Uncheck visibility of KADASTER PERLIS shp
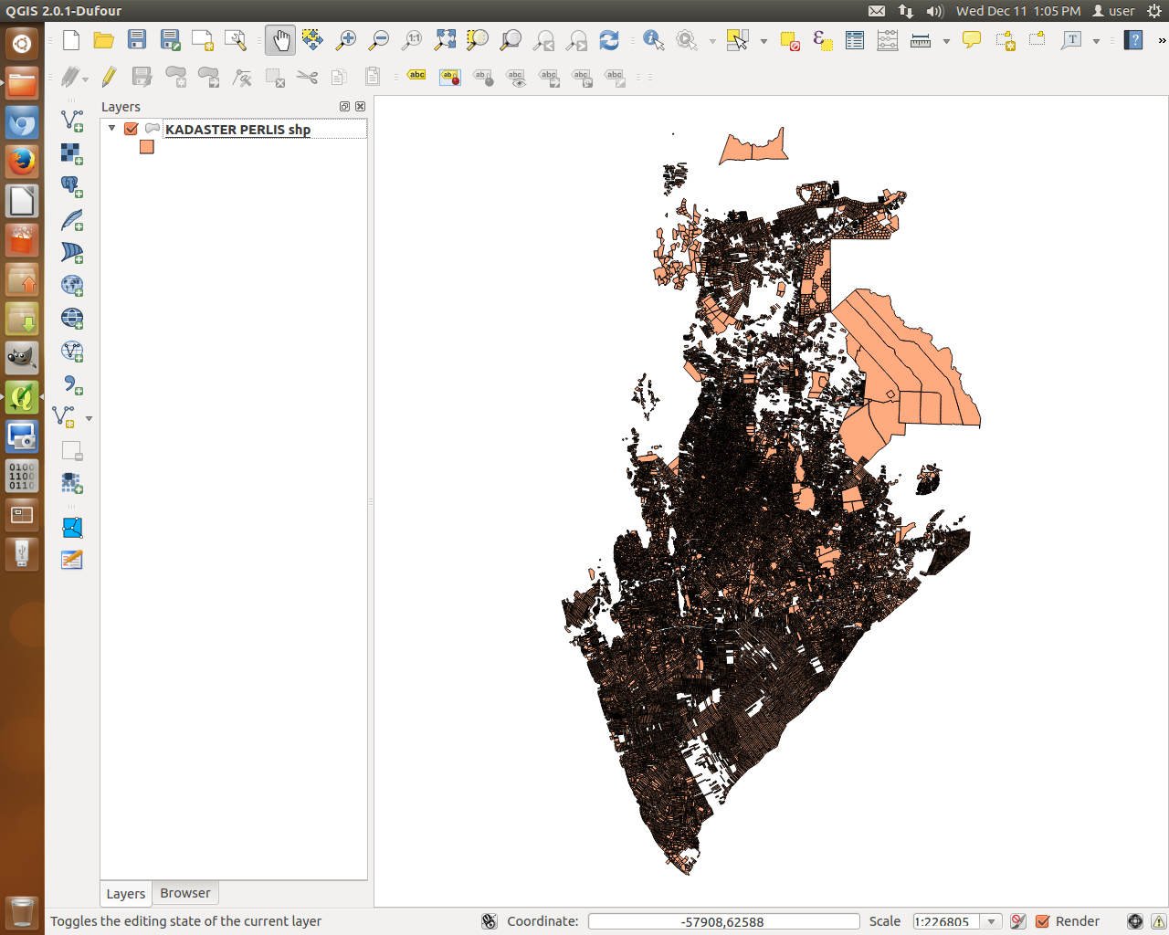Viewport: 1169px width, 935px height. click(x=131, y=129)
